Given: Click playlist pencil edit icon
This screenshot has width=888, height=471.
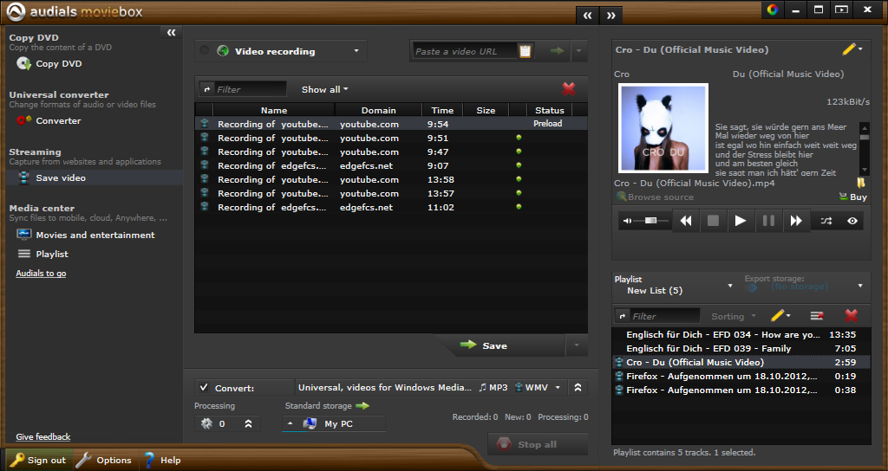Looking at the screenshot, I should click(x=780, y=315).
